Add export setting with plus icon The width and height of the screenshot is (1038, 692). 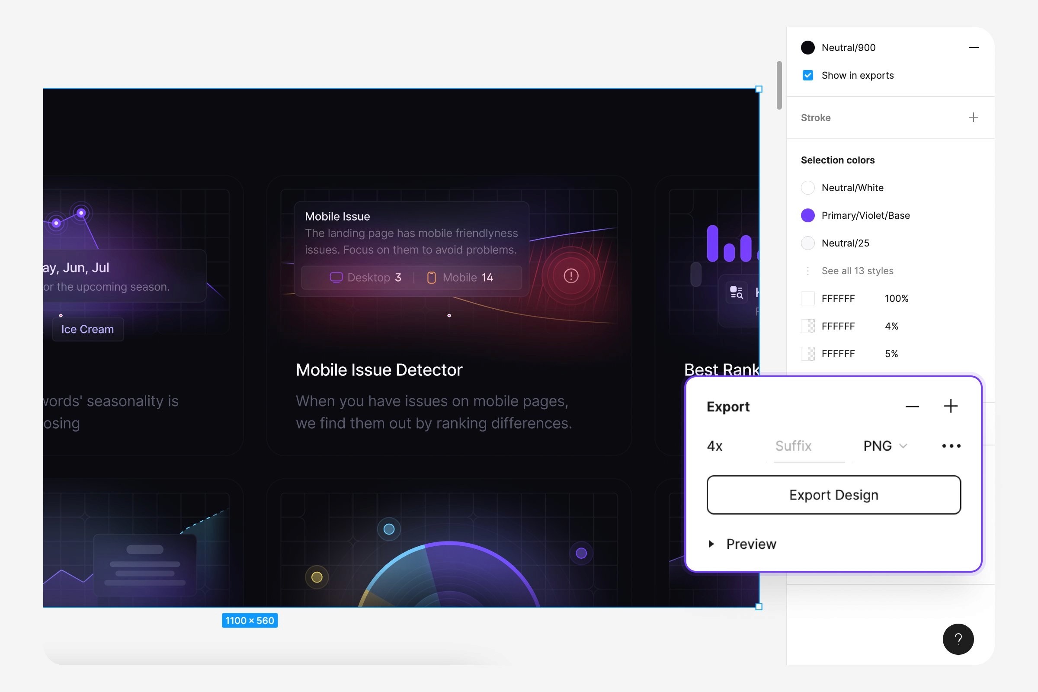pos(950,407)
